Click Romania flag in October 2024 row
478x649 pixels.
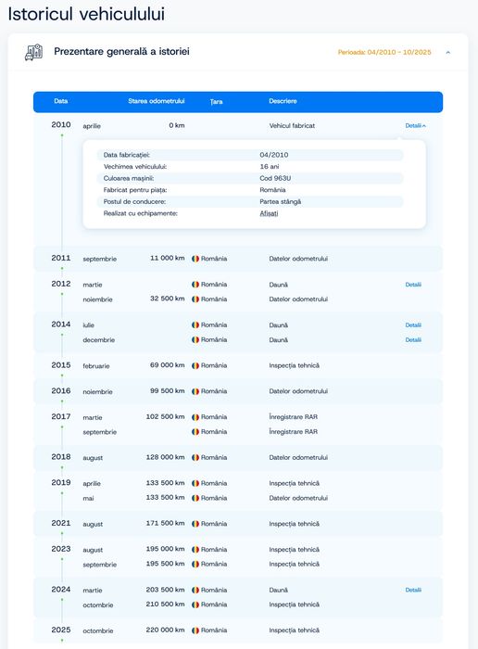pyautogui.click(x=195, y=604)
